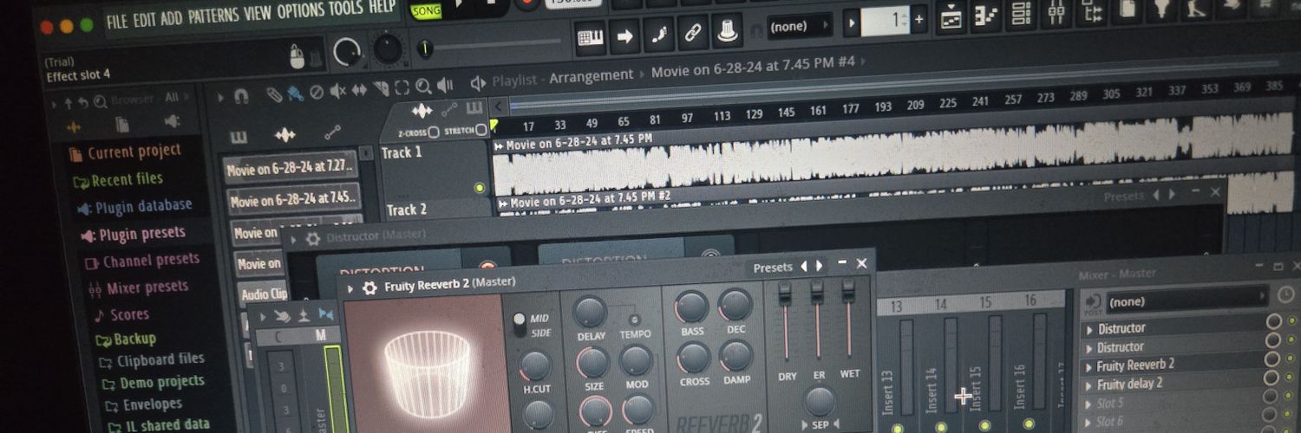
Task: Toggle the STRETCH checkbox
Action: click(x=481, y=130)
